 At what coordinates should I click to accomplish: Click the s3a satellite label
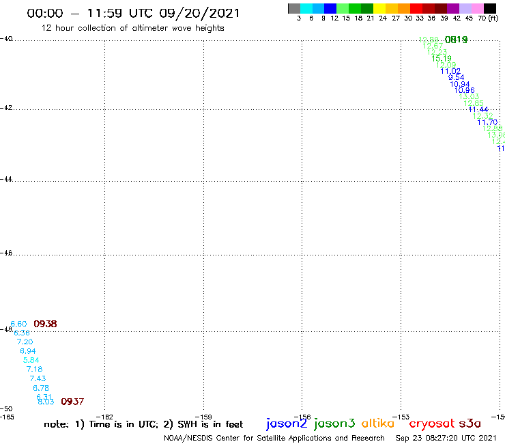(470, 424)
